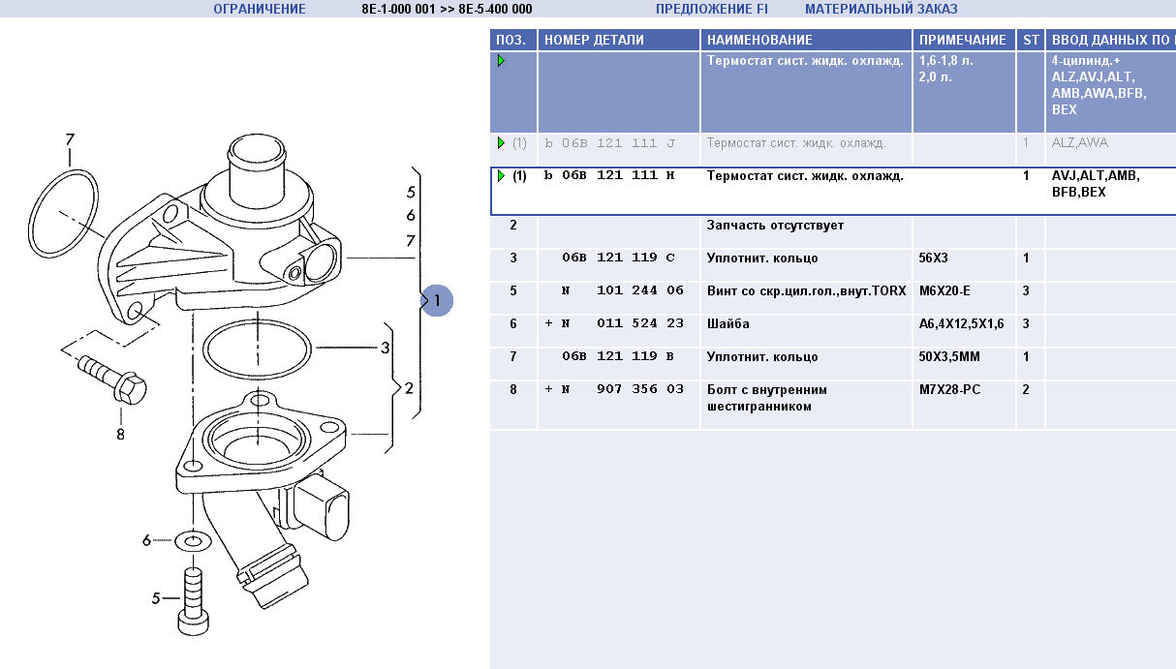
Task: Click the НАИМЕНОВАНИЕ column header
Action: tap(759, 40)
